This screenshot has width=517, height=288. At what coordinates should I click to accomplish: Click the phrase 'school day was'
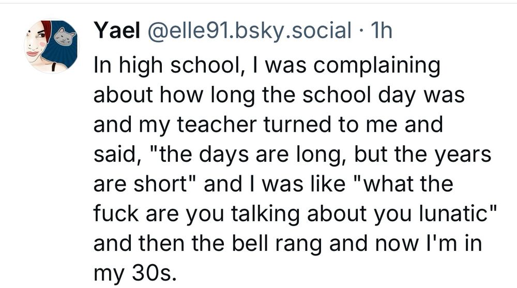384,95
